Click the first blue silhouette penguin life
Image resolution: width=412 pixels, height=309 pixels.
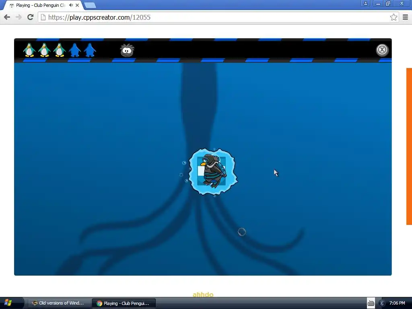[74, 50]
